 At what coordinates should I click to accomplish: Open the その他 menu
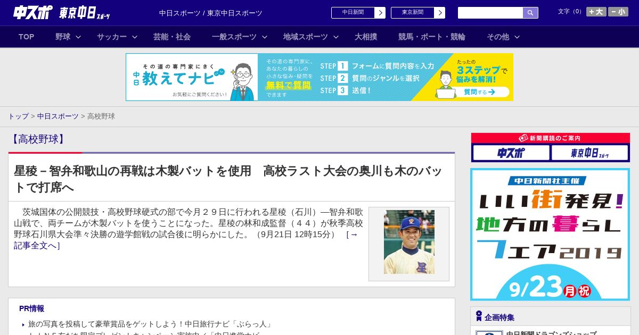click(x=498, y=37)
